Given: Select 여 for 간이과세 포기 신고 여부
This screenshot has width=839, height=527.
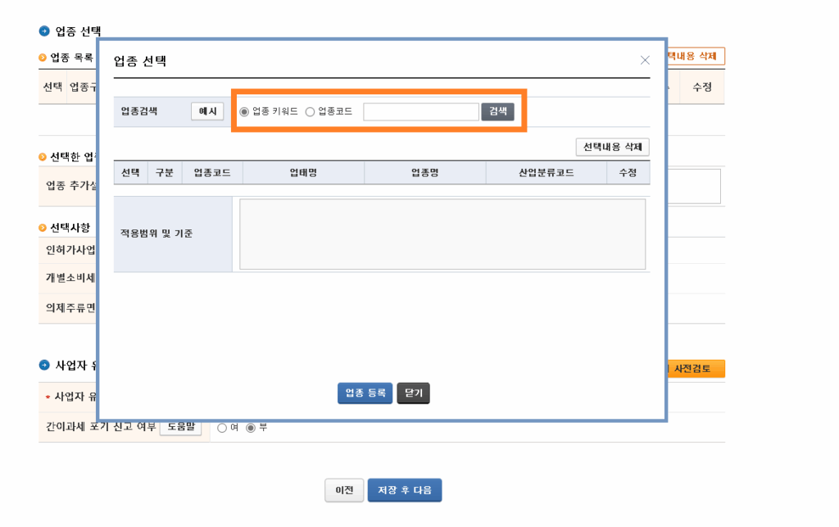Looking at the screenshot, I should (x=222, y=428).
